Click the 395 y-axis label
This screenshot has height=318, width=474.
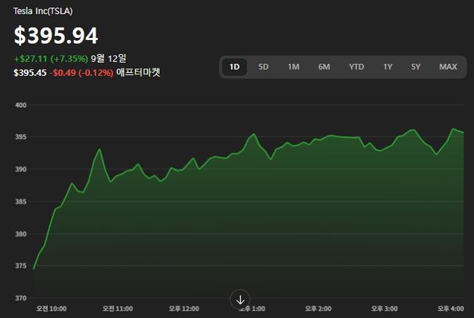pyautogui.click(x=21, y=137)
